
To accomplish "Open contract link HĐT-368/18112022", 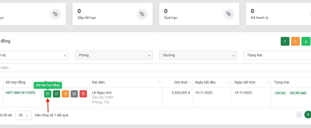I will tap(20, 93).
